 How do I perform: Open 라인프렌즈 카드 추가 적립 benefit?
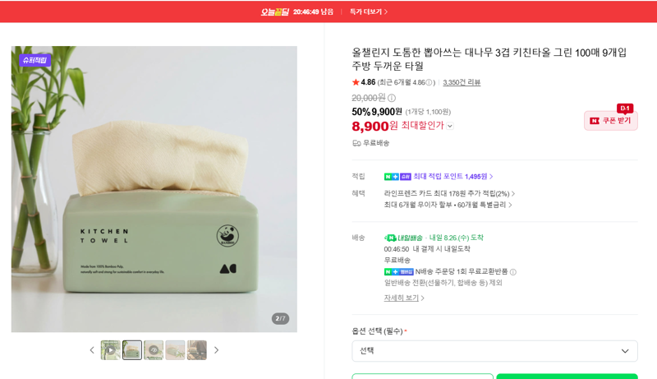[x=449, y=194]
